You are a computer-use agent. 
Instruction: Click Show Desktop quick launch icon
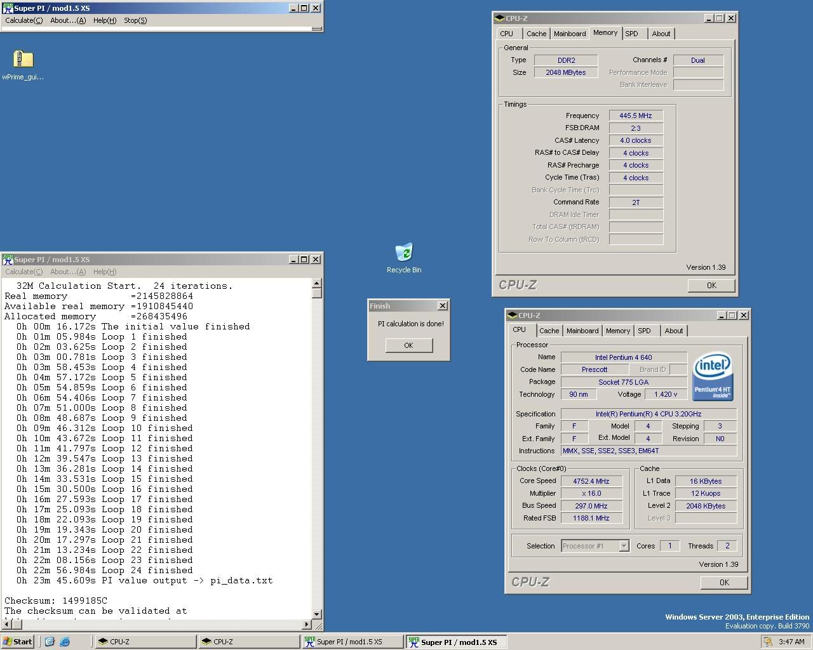(50, 642)
